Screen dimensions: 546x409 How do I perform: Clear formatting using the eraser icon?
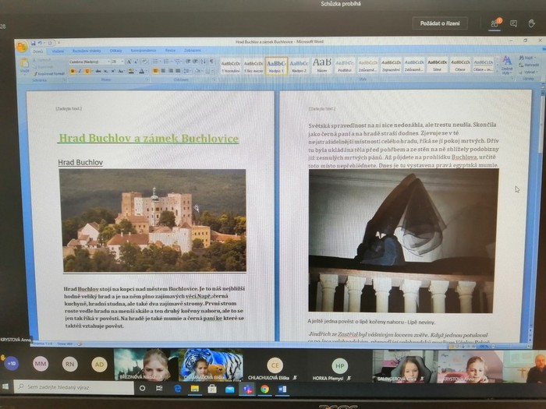point(145,62)
